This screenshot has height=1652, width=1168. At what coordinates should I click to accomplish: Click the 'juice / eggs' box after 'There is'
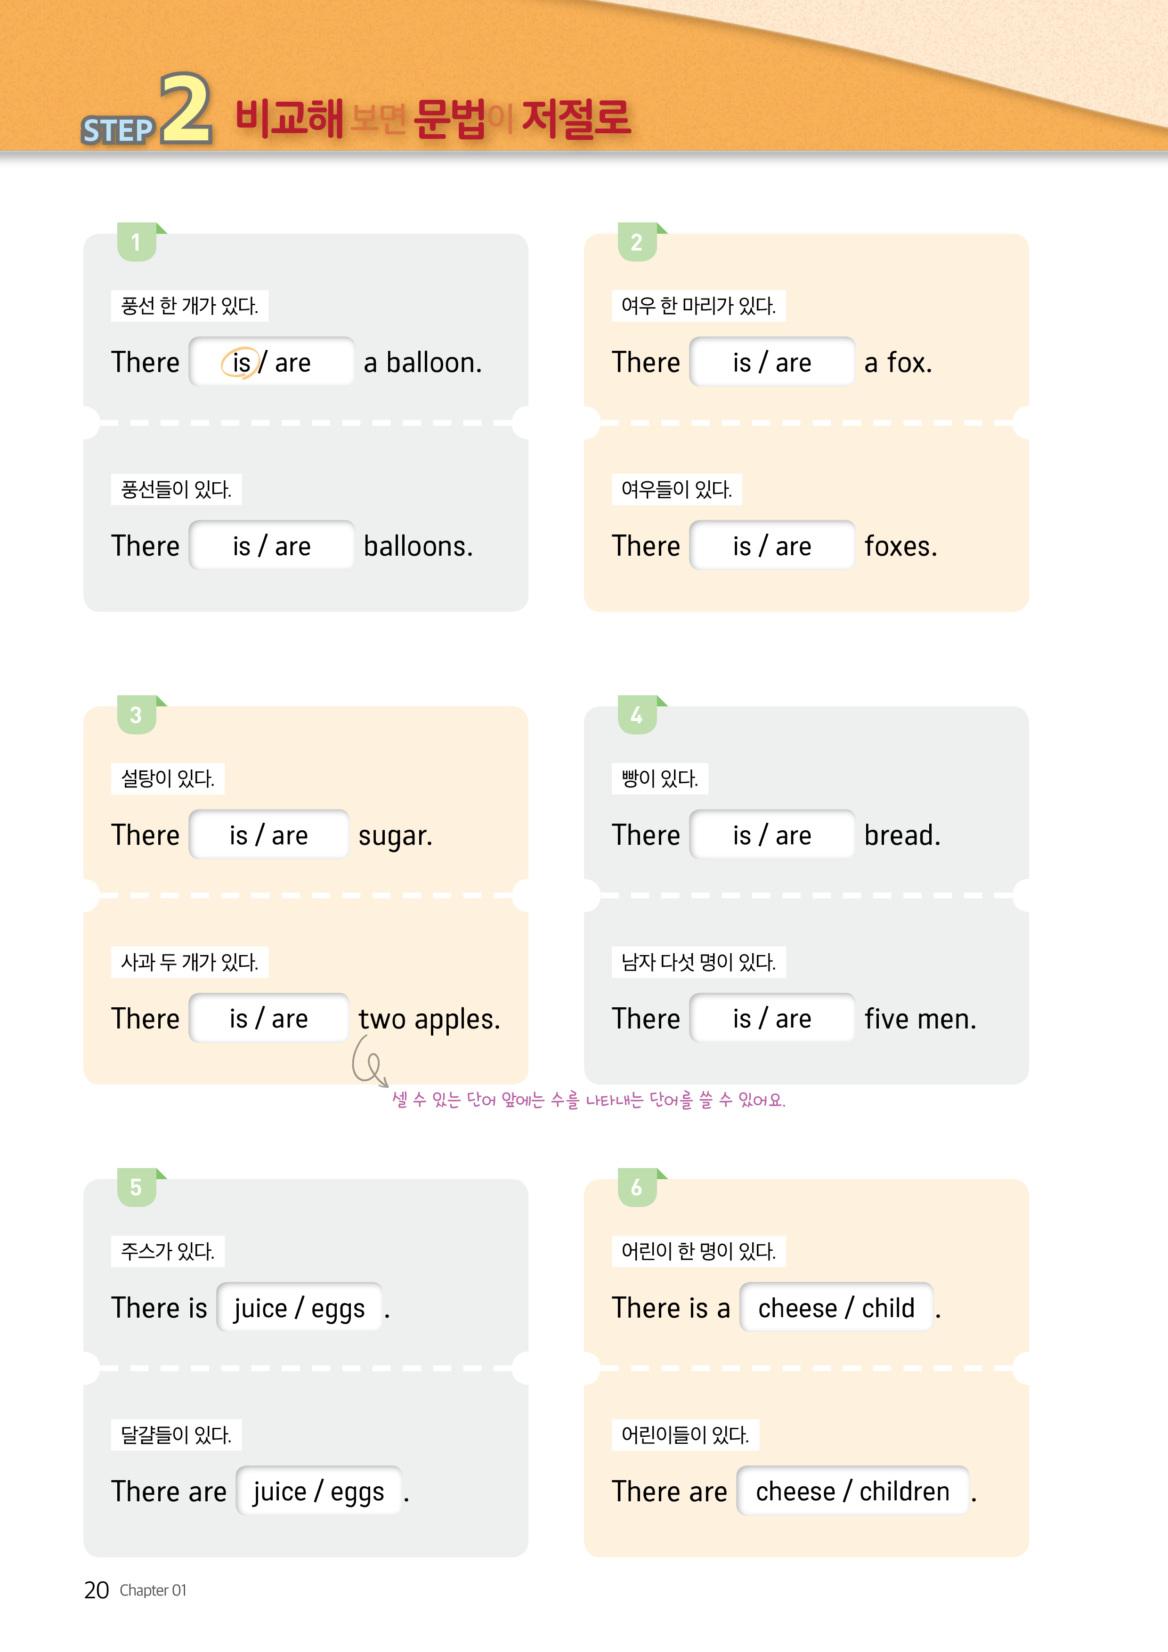pos(300,1308)
